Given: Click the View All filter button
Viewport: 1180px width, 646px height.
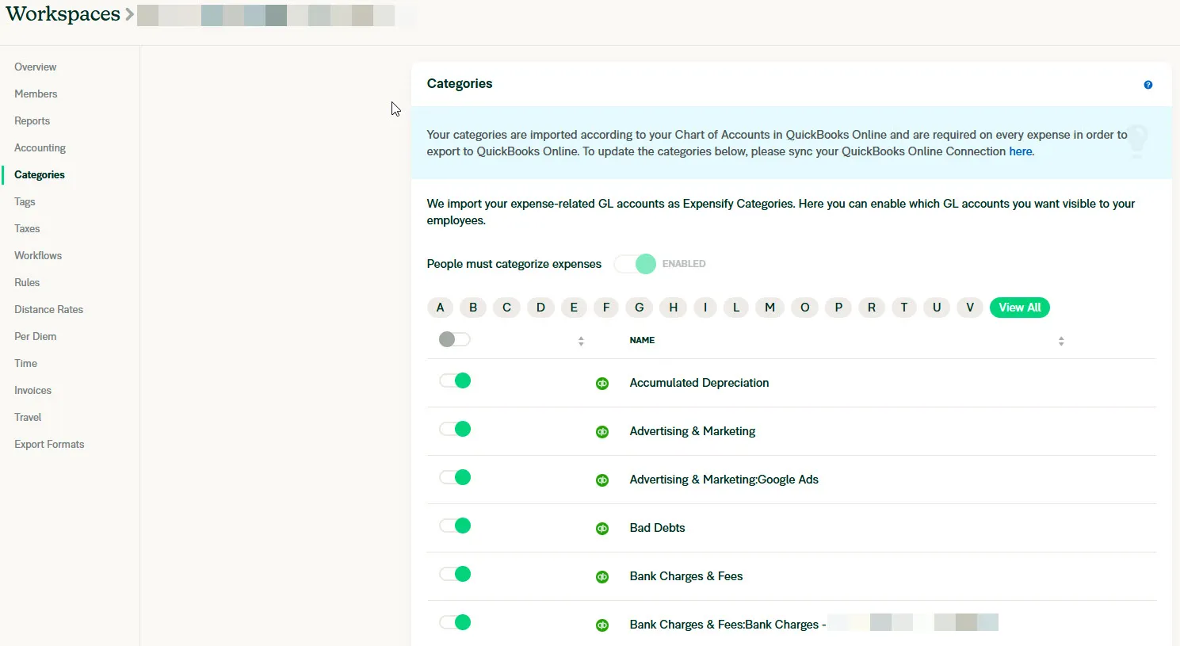Looking at the screenshot, I should [1019, 308].
